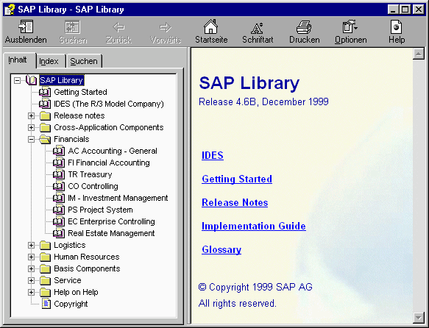Collapse the SAP Library root node
Screen dimensions: 429x328
coord(17,80)
